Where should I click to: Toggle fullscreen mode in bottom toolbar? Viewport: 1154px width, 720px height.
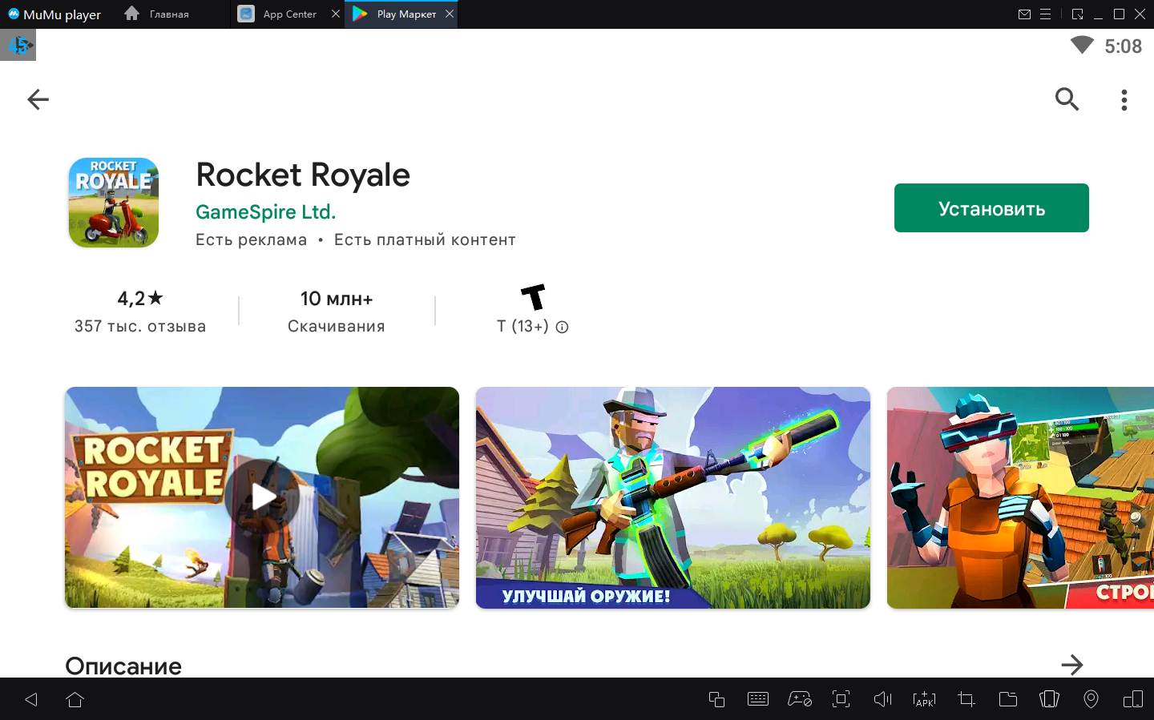click(841, 699)
